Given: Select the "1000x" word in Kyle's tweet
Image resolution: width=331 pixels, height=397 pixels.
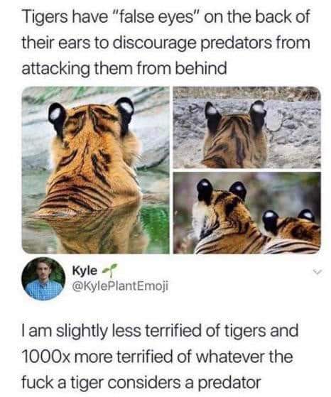Looking at the screenshot, I should click(x=46, y=357).
